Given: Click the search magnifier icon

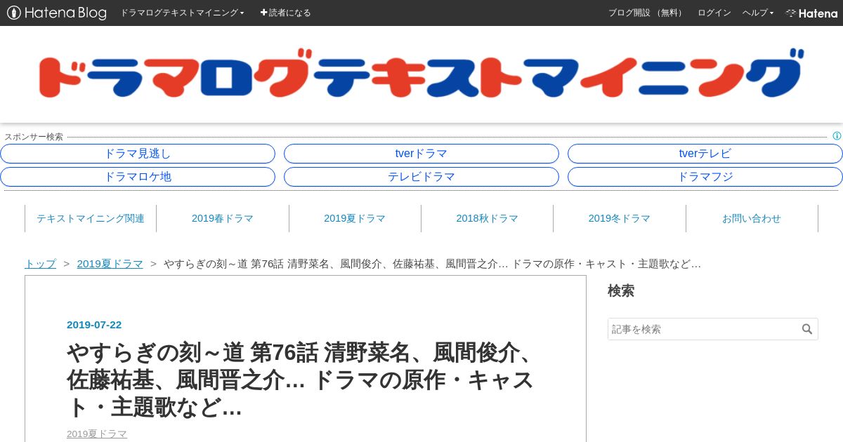Looking at the screenshot, I should click(x=807, y=329).
